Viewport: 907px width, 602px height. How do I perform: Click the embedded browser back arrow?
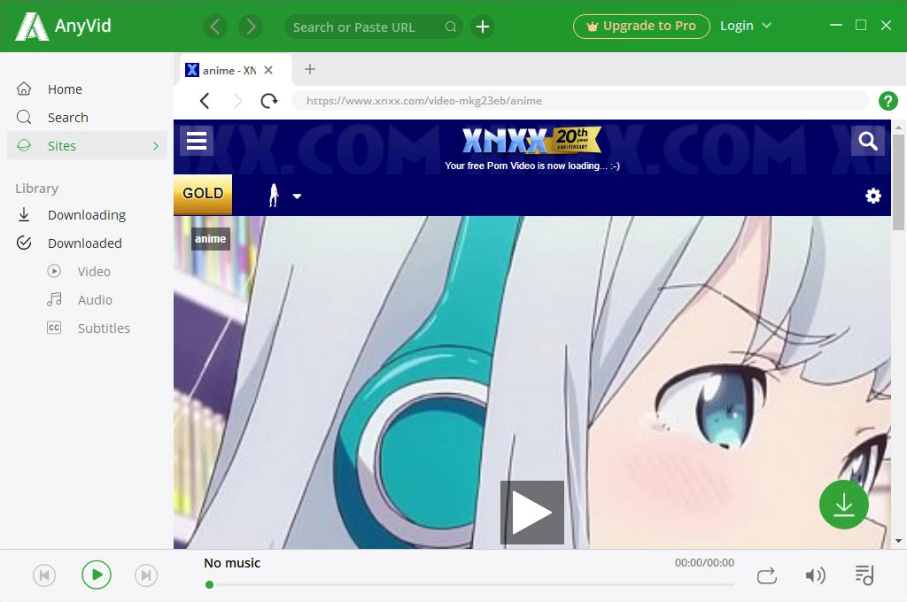[205, 101]
